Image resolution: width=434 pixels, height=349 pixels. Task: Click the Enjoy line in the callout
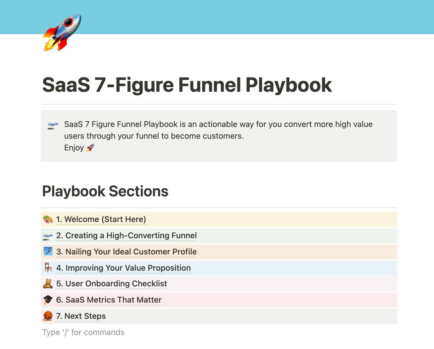click(79, 148)
